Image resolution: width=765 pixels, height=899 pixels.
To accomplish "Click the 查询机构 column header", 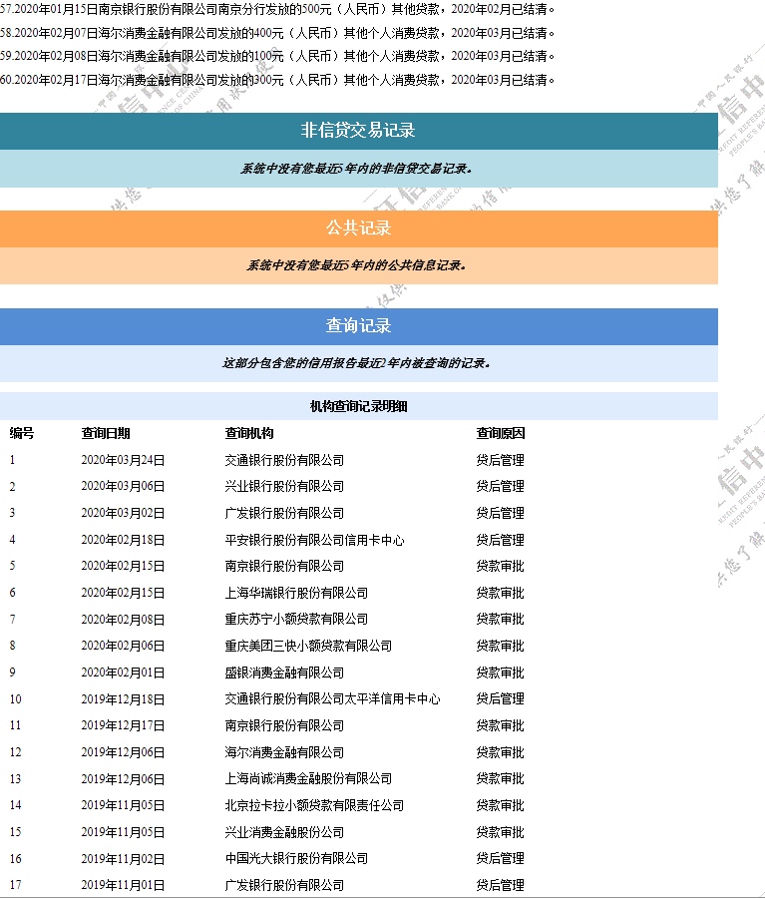I will 249,433.
